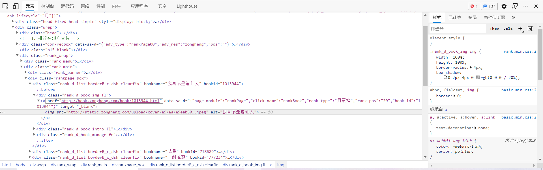Toggle the computed styles sidebar icon
543x170 pixels.
(531, 29)
